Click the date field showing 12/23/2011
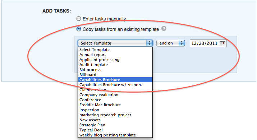257x140 pixels. click(x=208, y=43)
